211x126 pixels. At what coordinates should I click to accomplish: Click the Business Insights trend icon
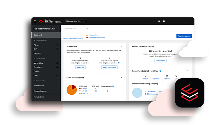click(35, 81)
